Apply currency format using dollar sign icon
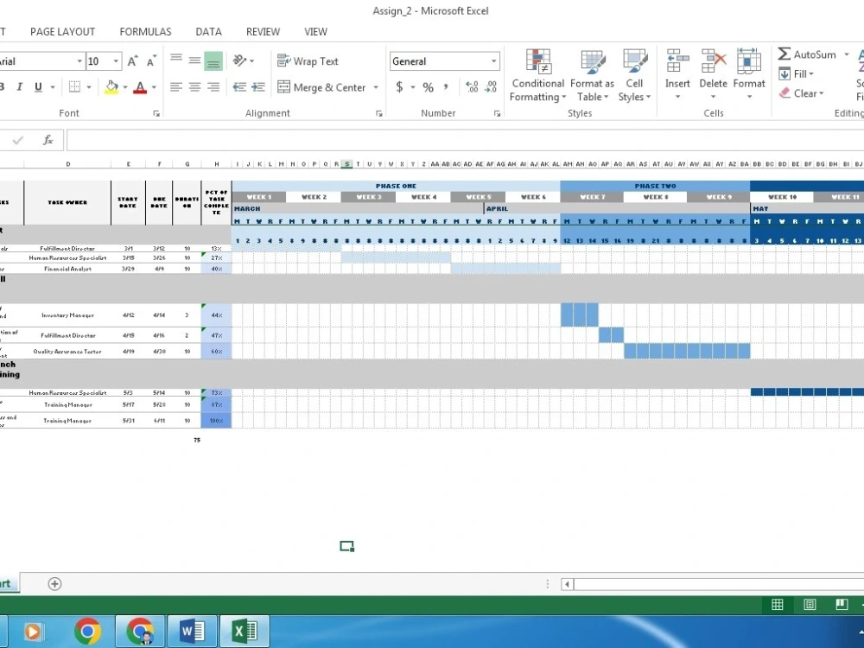The image size is (864, 648). pos(398,86)
